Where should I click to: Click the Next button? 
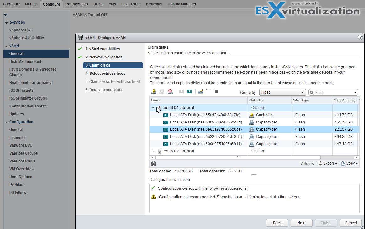pyautogui.click(x=302, y=223)
